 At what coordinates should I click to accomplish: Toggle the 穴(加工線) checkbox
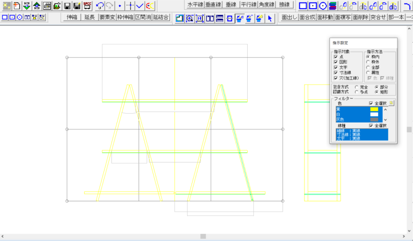[336, 78]
